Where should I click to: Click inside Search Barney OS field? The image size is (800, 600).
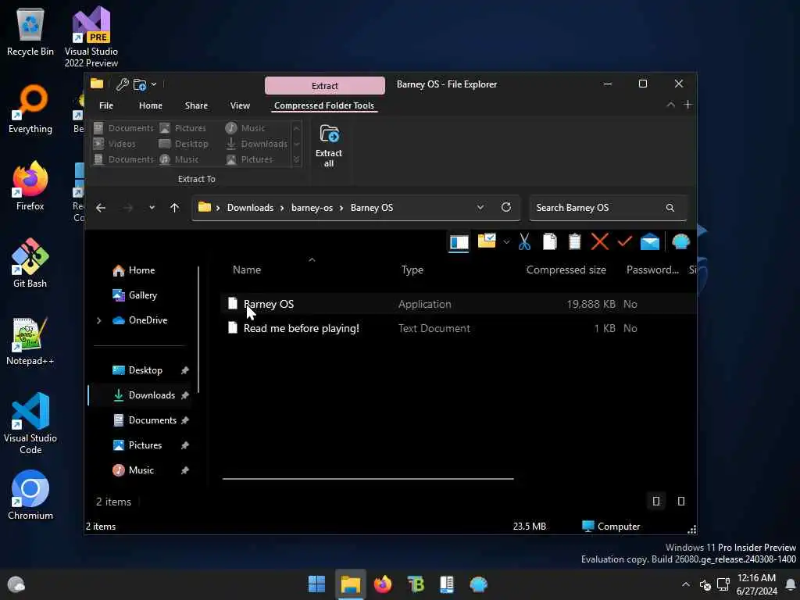[608, 208]
